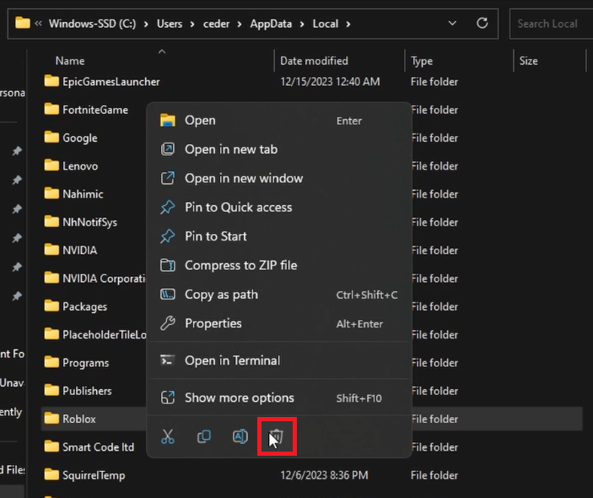Choose Open in new tab

pos(230,149)
